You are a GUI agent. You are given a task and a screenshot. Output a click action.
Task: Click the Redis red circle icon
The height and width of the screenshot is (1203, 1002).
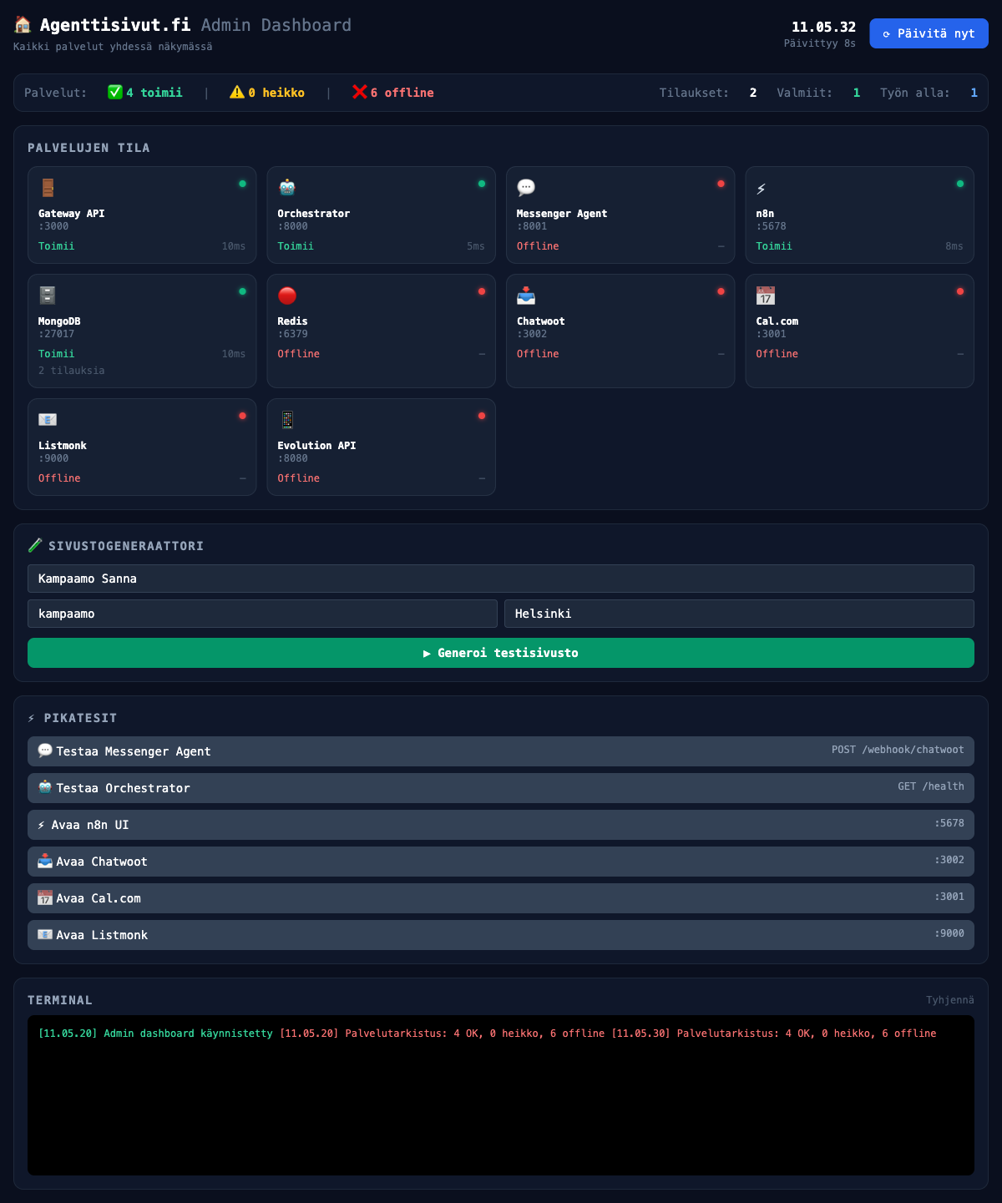(287, 296)
